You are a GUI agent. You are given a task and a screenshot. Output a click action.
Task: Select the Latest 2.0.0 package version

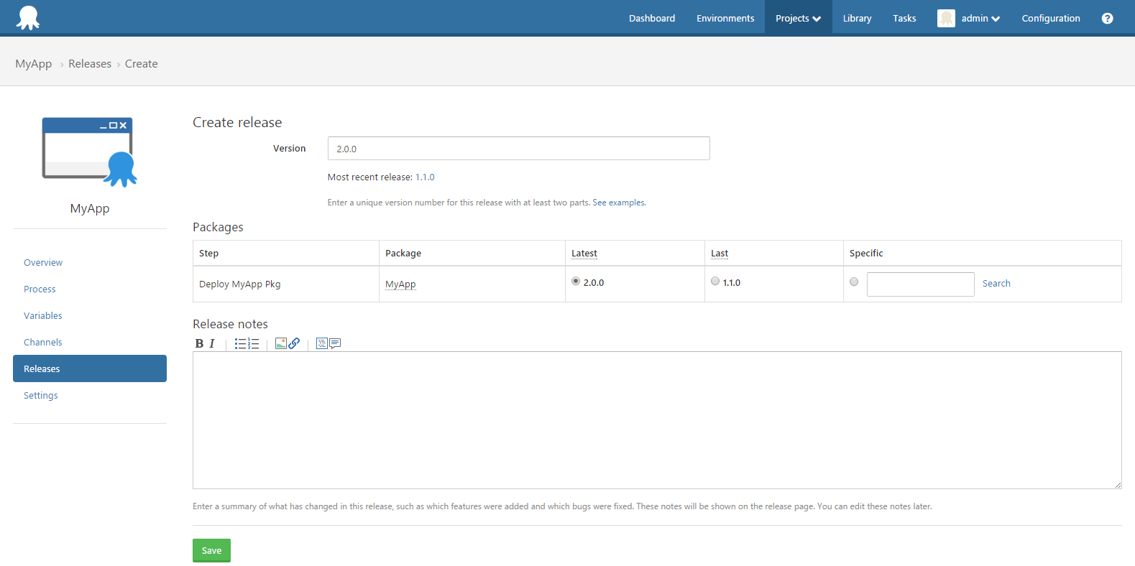click(576, 282)
